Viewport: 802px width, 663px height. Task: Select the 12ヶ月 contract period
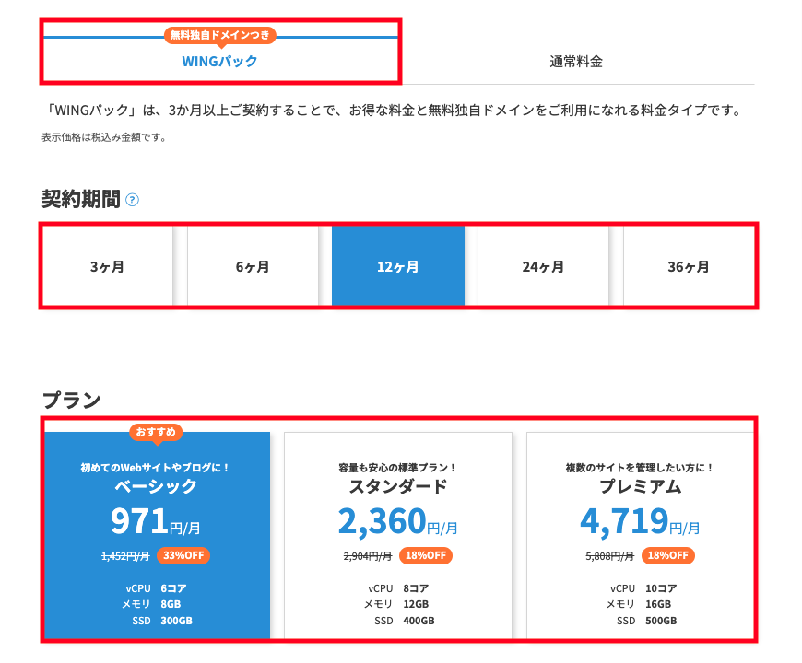click(398, 266)
